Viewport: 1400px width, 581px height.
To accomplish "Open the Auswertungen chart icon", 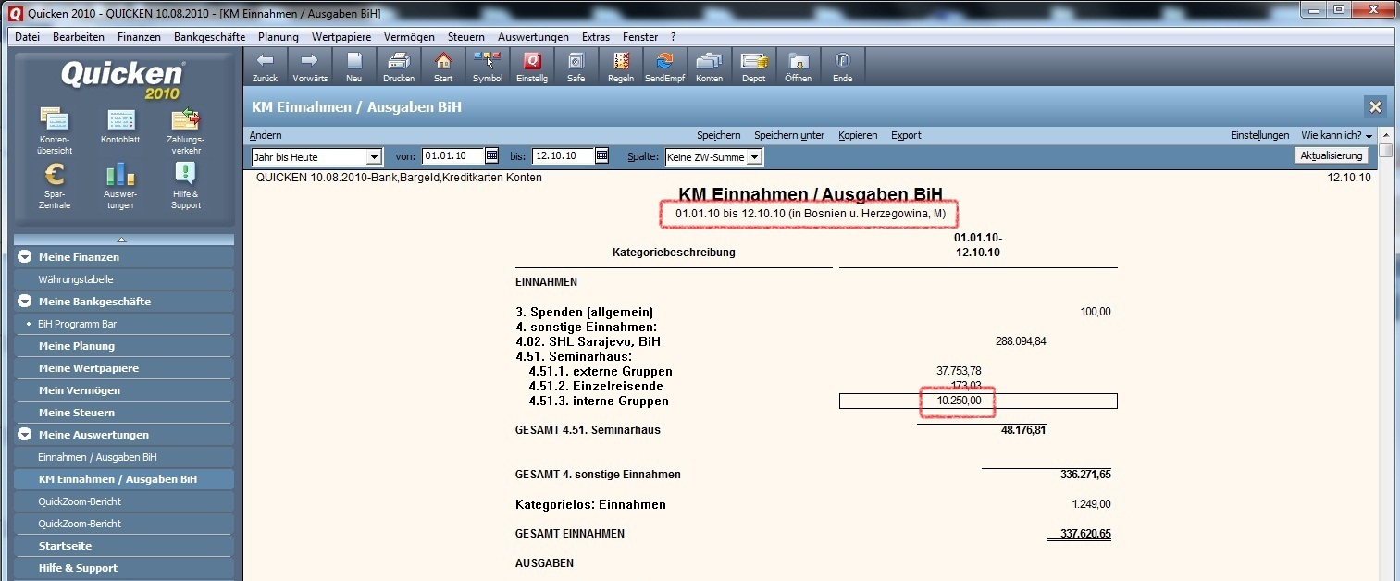I will [120, 185].
